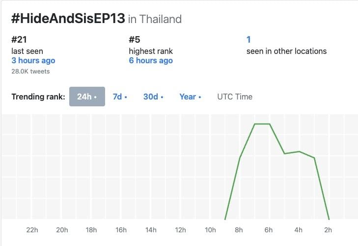
Task: Switch to the 7d trending rank view
Action: tap(120, 97)
